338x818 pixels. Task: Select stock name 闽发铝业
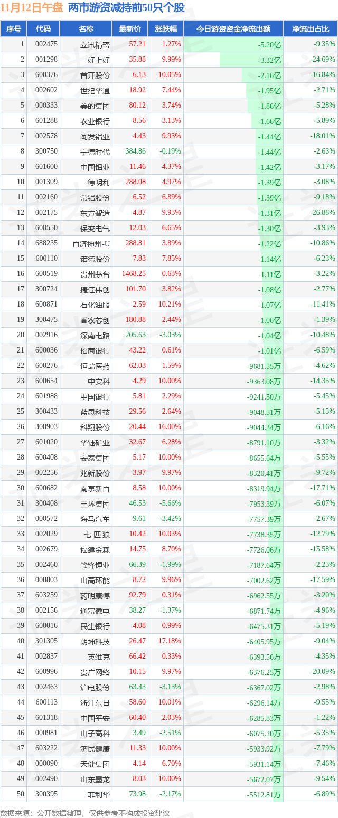coord(95,137)
